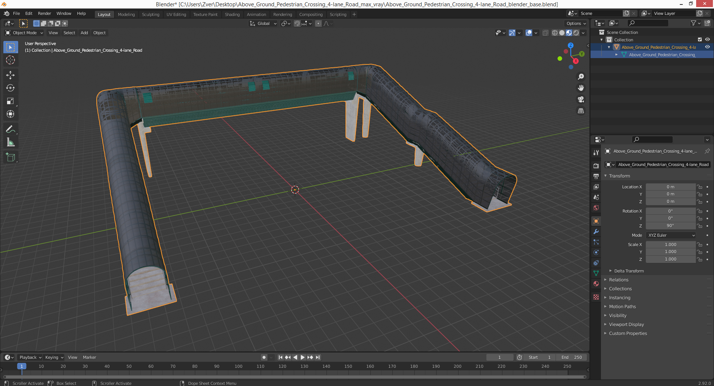Open the Texture properties checker tab

596,297
